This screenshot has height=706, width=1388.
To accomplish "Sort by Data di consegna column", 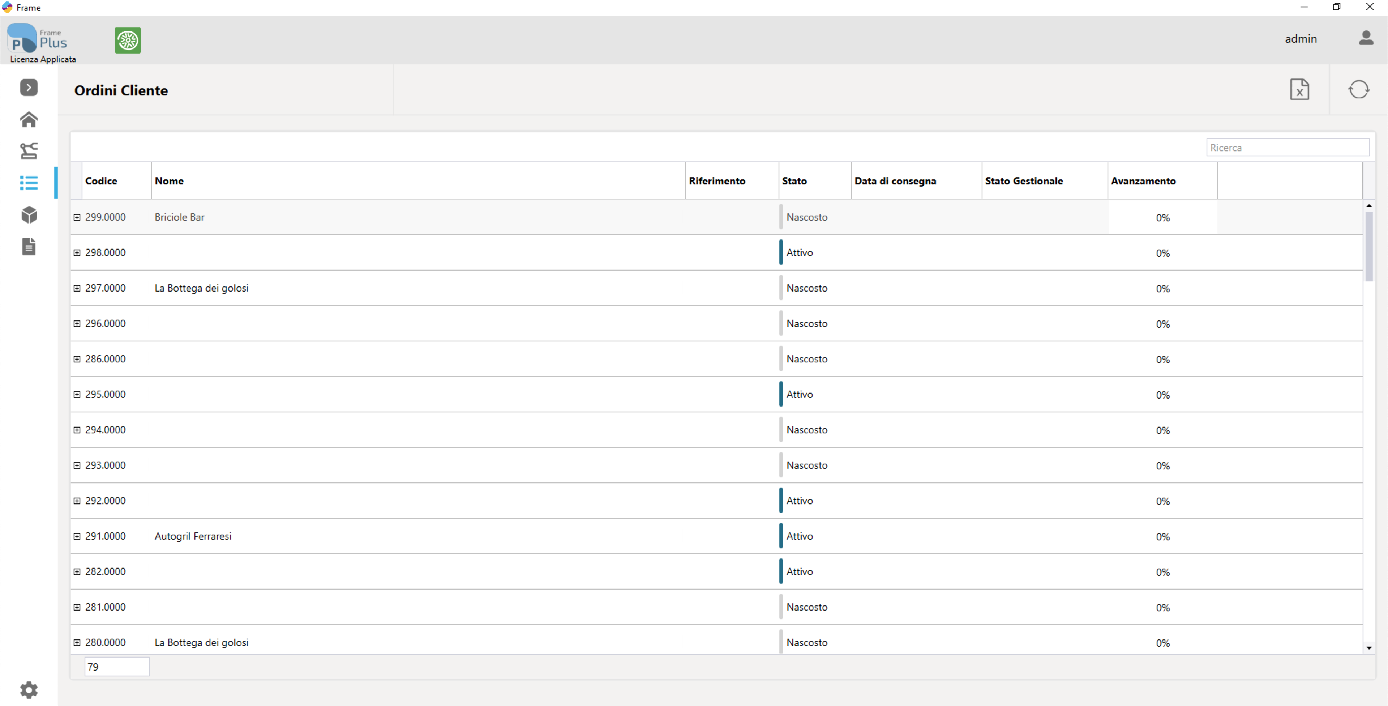I will (x=916, y=181).
